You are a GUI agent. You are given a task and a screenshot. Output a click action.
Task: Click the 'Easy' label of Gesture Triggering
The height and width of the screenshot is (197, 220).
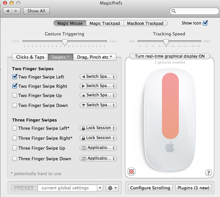113,41
